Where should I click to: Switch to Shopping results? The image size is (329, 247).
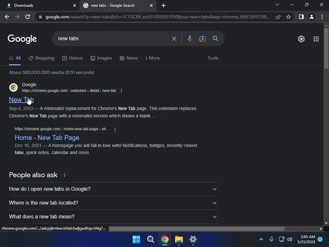coord(41,58)
